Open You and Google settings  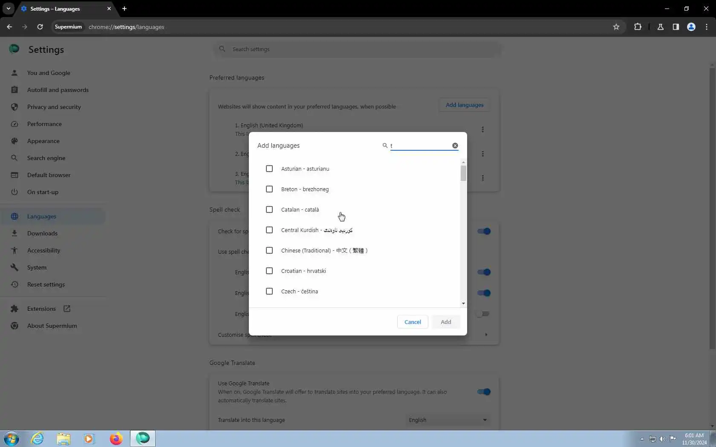49,73
